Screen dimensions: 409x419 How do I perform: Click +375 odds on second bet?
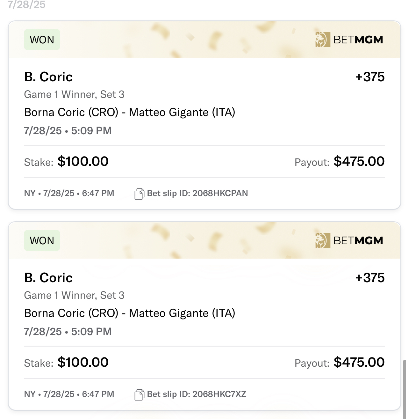[x=370, y=278]
